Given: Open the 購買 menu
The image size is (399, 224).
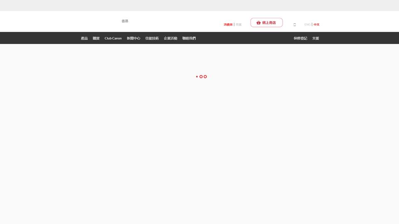Looking at the screenshot, I should point(96,38).
